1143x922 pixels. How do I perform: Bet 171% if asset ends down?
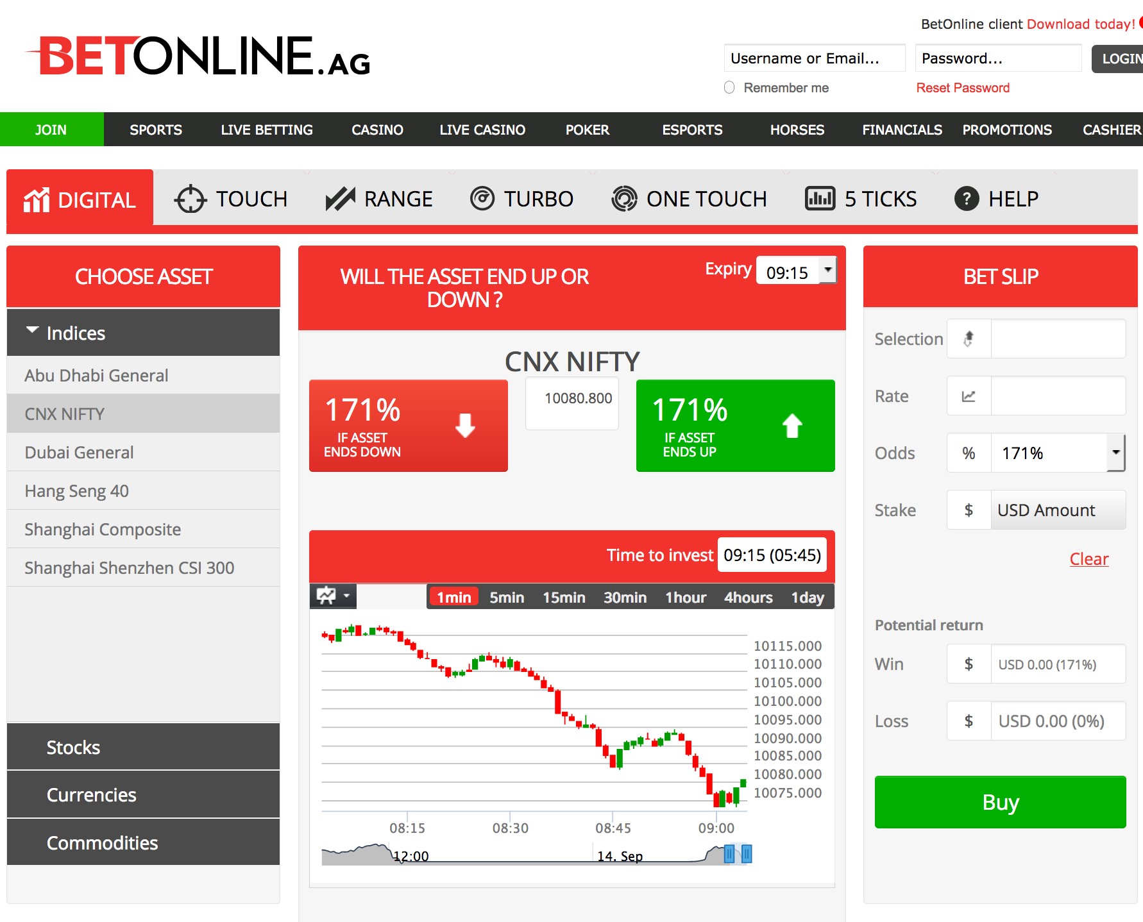(x=409, y=426)
